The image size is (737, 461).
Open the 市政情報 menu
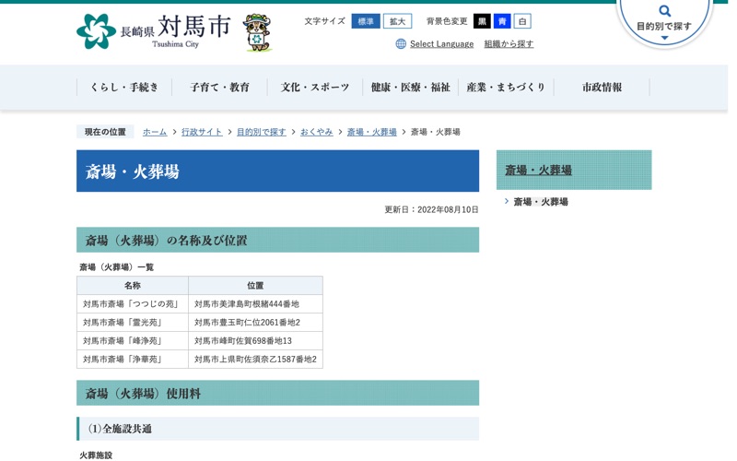click(x=602, y=87)
